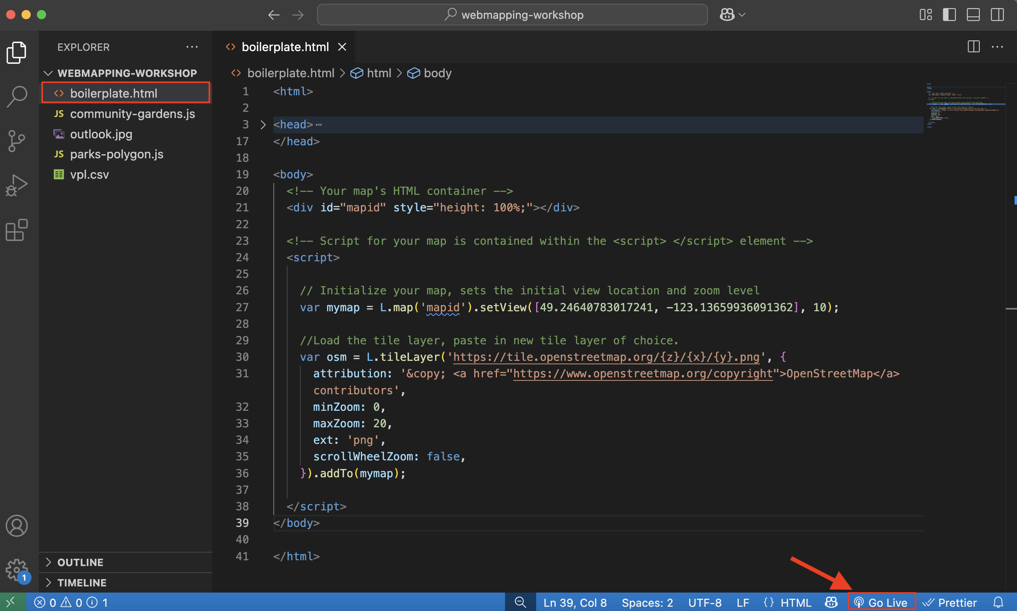1017x611 pixels.
Task: Open the Source Control view
Action: 17,141
